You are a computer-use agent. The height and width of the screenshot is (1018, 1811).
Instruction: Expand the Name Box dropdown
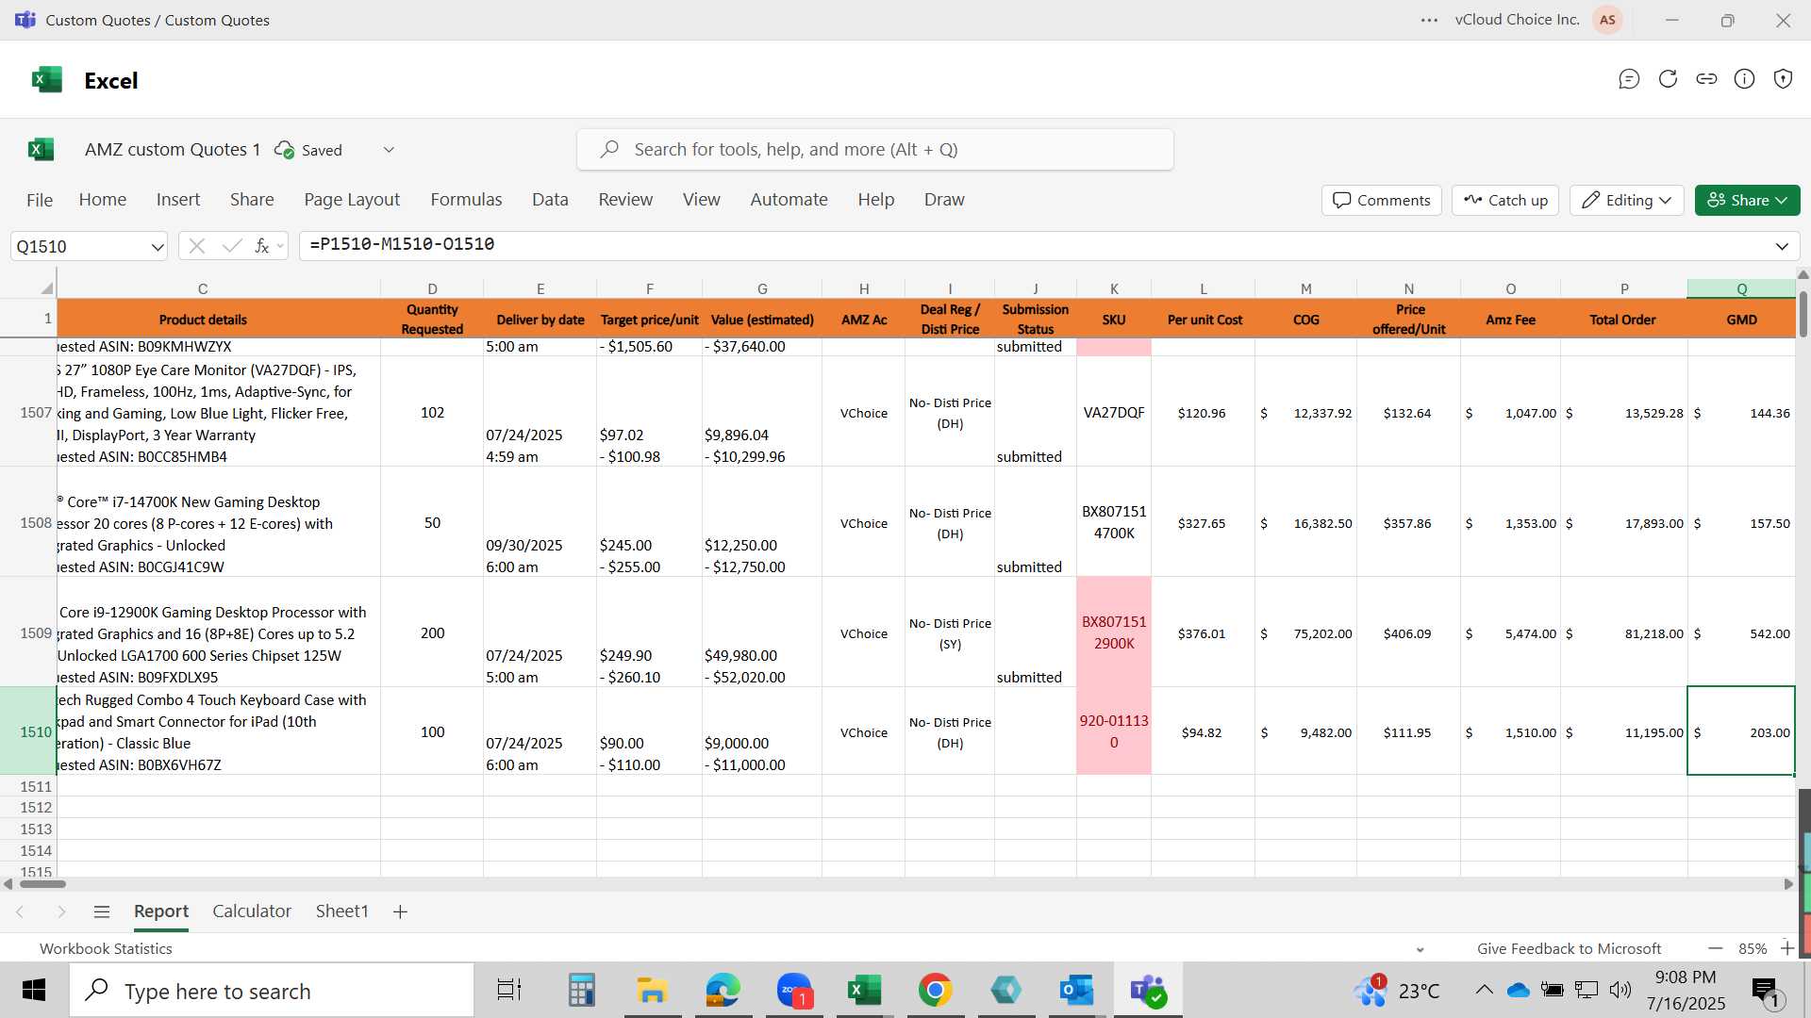tap(157, 247)
